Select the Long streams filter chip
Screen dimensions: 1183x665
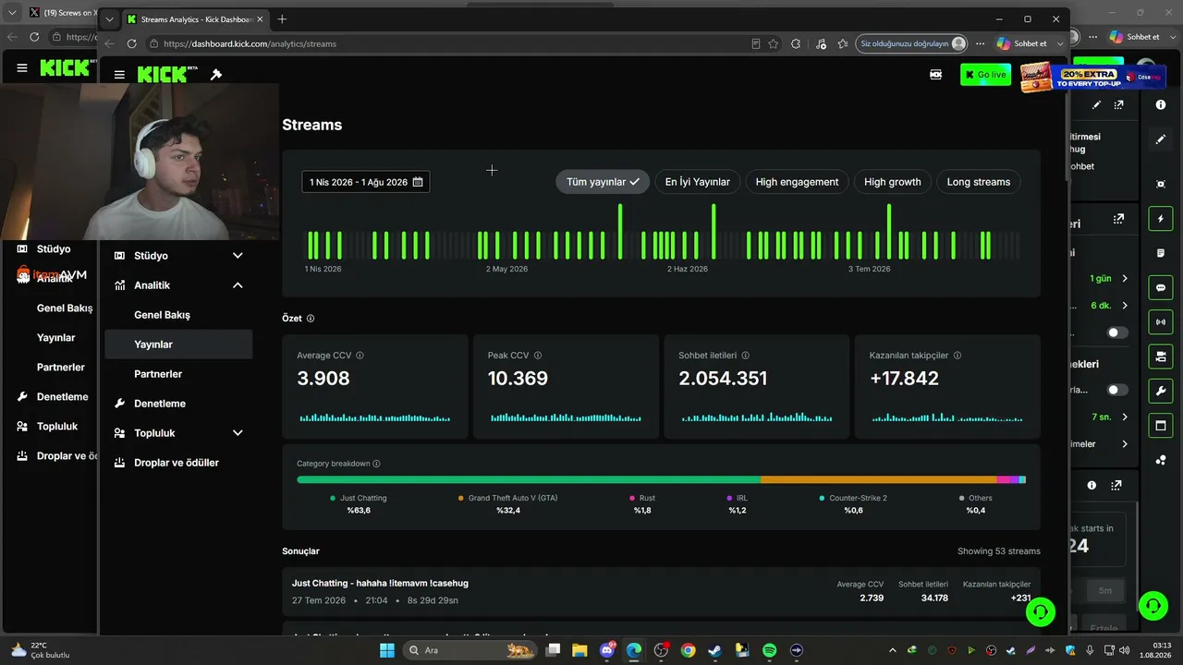(x=979, y=182)
